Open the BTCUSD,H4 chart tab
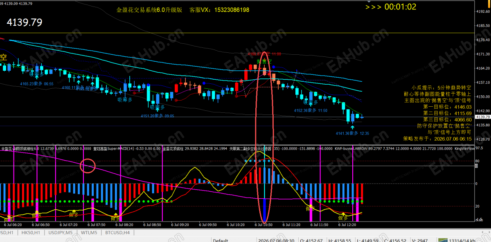Screen dimensions: 491x242 117,233
